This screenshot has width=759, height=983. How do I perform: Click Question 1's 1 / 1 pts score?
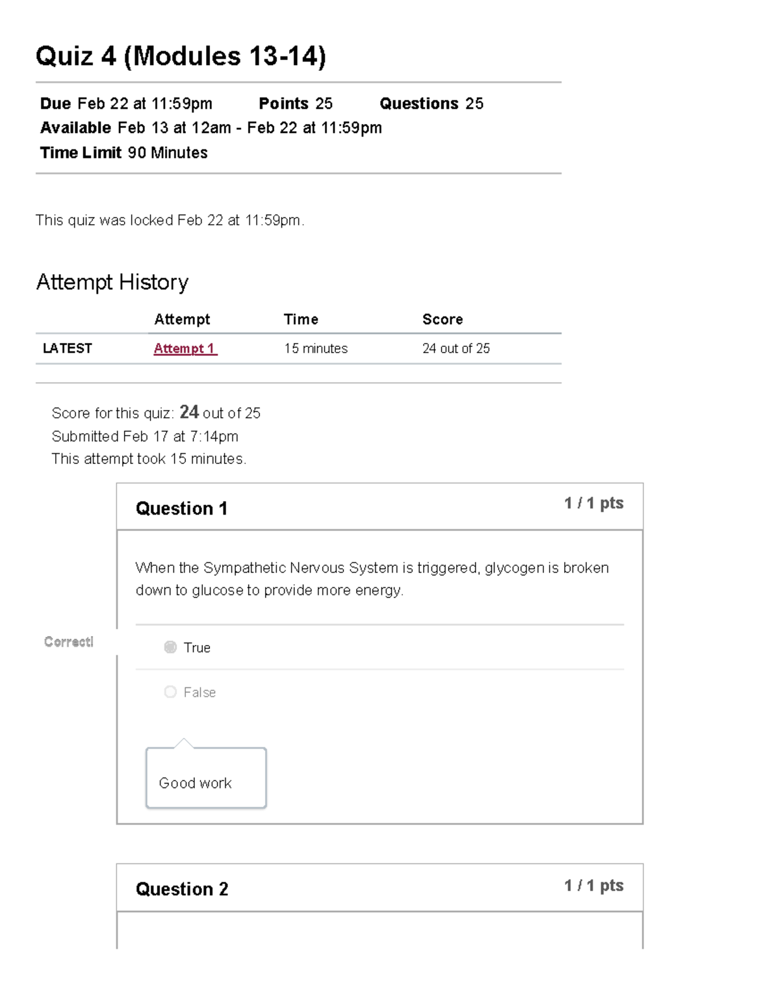[x=593, y=503]
